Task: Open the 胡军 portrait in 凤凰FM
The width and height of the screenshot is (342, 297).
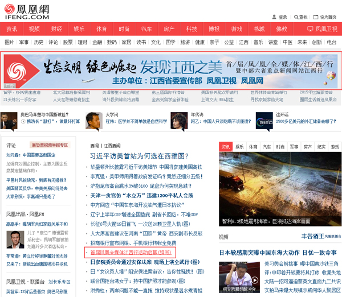Action: pos(15,240)
